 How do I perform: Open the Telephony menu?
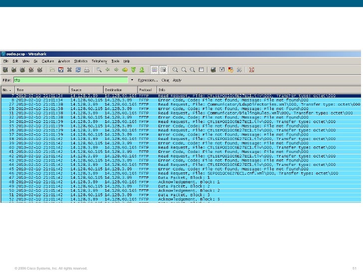click(100, 61)
